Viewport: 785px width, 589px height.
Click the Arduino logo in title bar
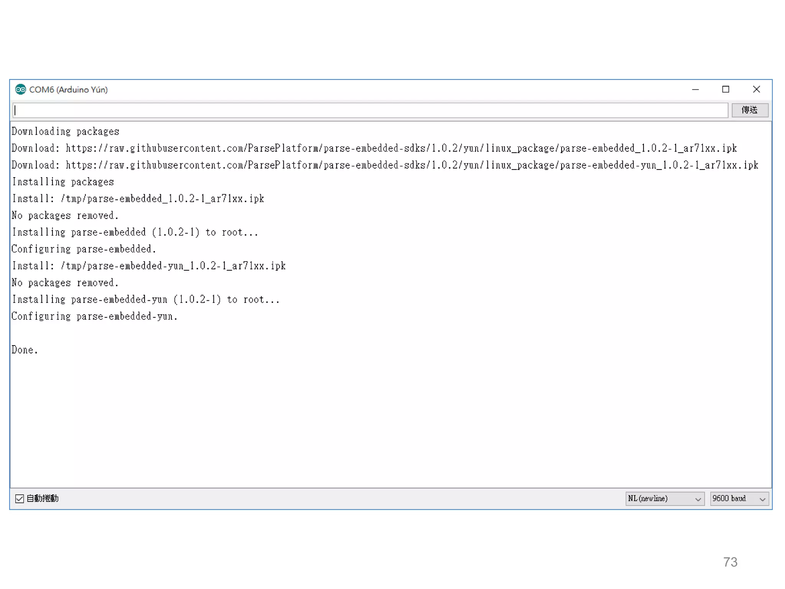coord(20,89)
